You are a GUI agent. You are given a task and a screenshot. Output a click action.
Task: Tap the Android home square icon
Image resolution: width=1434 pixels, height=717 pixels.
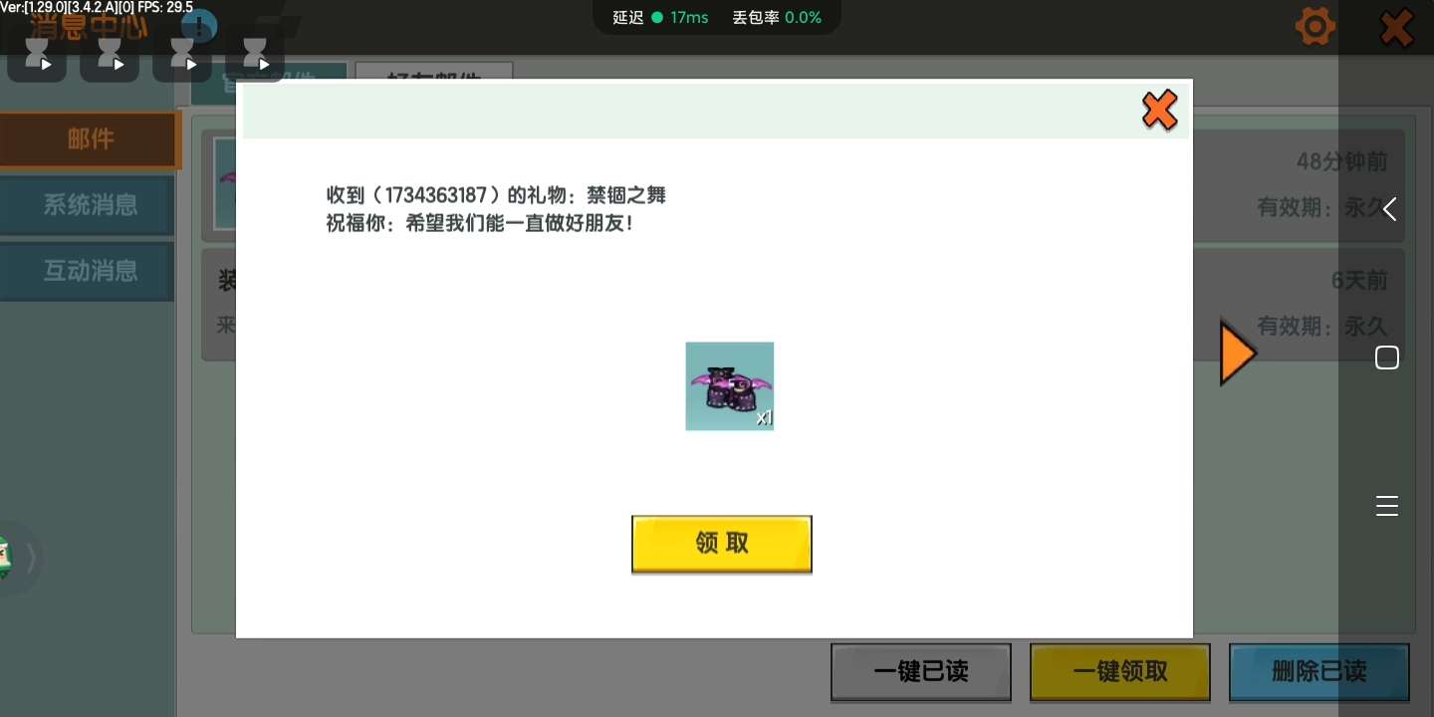(x=1386, y=358)
